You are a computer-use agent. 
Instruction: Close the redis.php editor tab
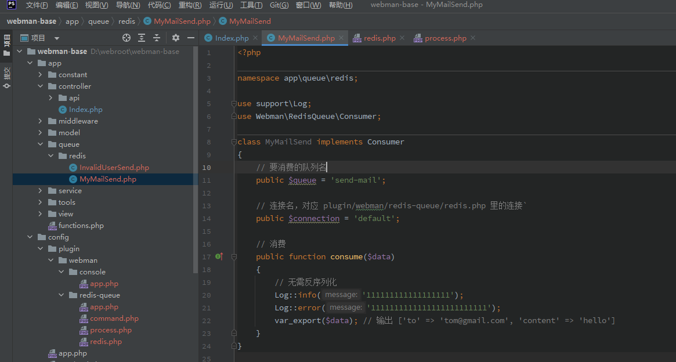tap(402, 38)
